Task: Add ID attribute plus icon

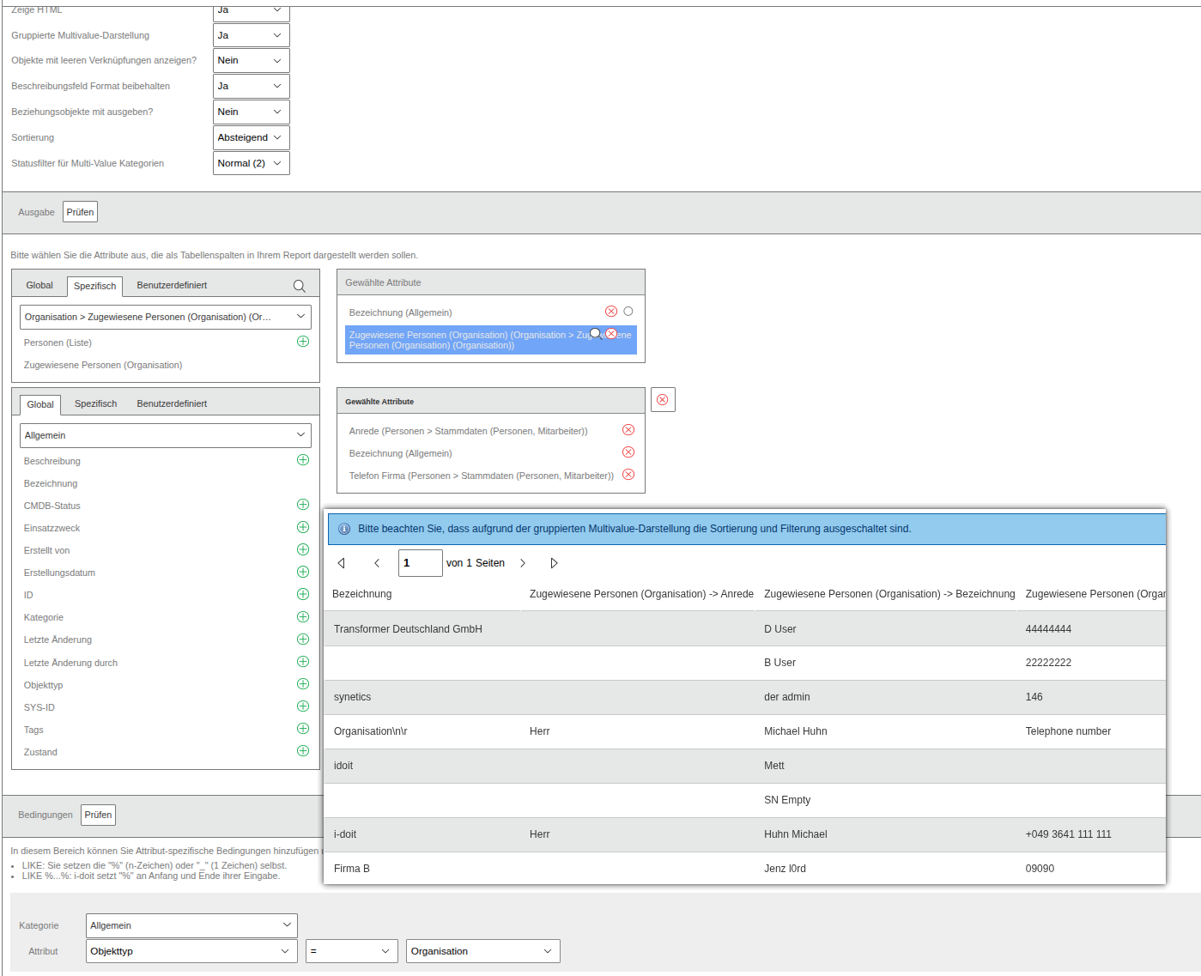Action: (303, 594)
